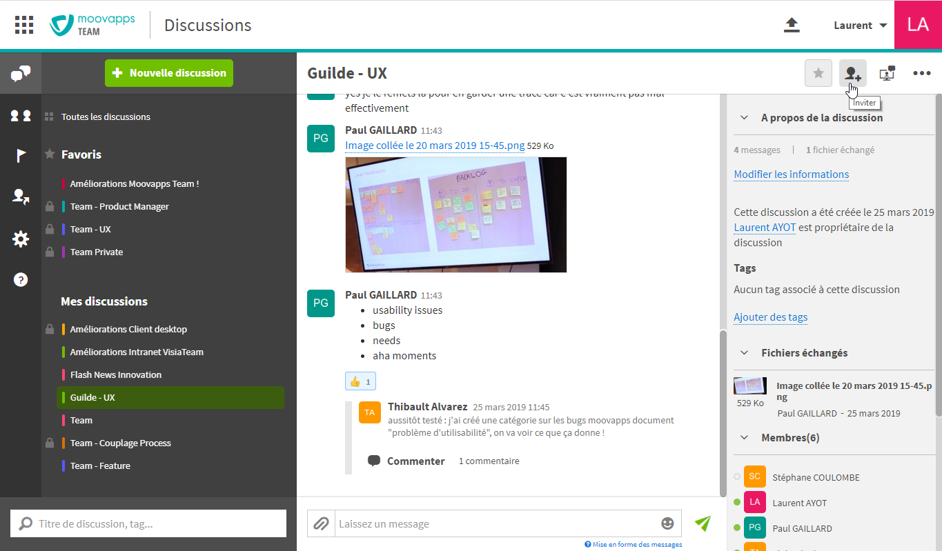Open the apps grid launcher
942x551 pixels.
click(x=24, y=25)
